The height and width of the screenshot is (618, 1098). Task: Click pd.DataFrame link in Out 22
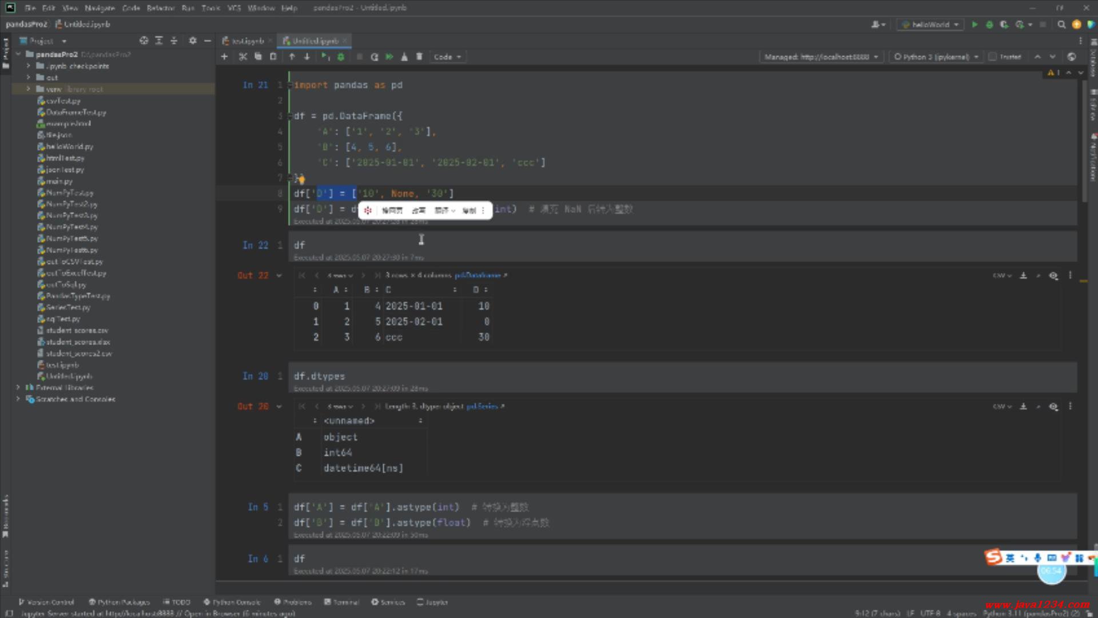click(x=478, y=275)
